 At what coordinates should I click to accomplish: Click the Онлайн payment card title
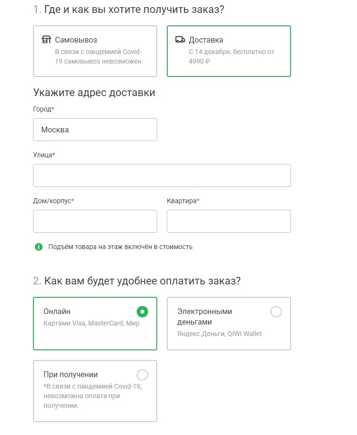pos(57,312)
